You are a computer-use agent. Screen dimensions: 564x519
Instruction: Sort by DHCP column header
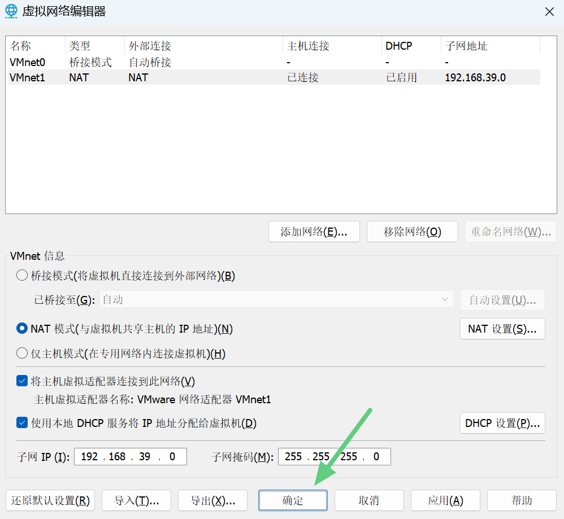(411, 46)
